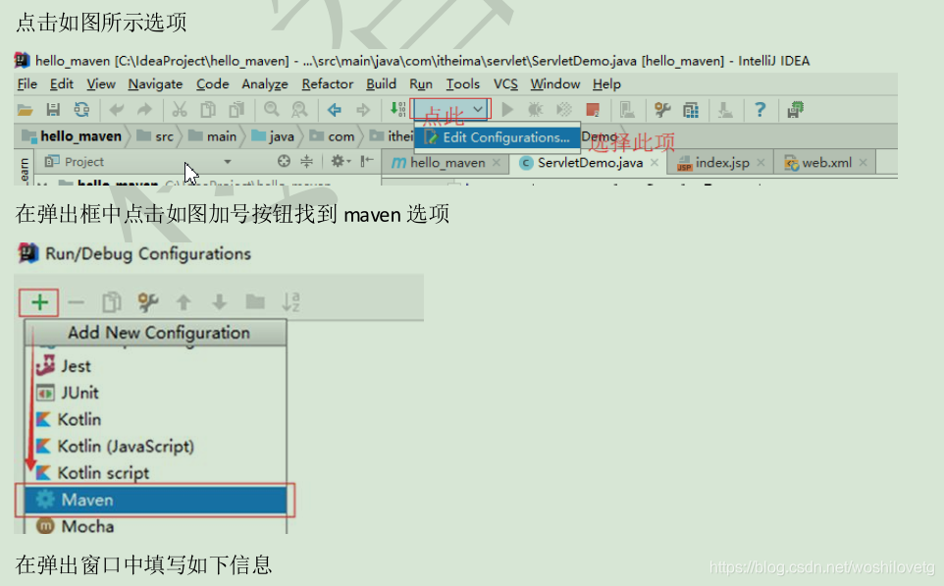The width and height of the screenshot is (944, 586).
Task: Click the Replace magnifier icon
Action: coord(299,110)
